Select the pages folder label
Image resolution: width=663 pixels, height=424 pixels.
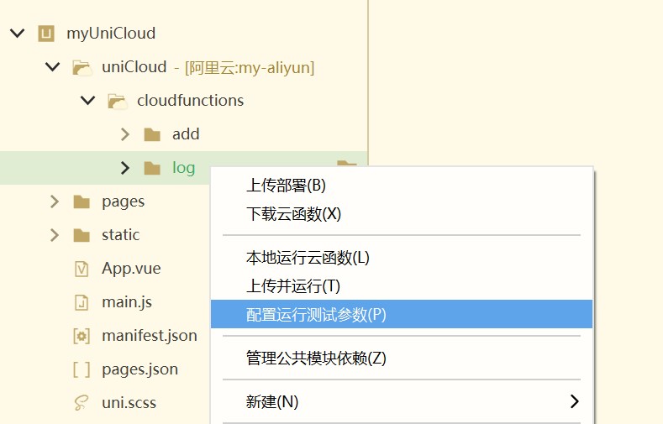tap(123, 202)
